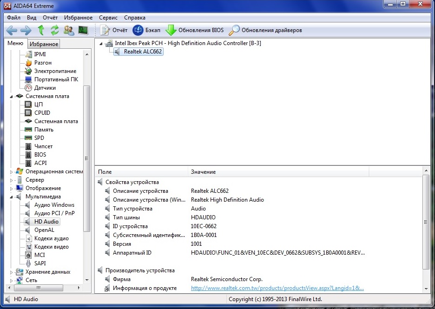The height and width of the screenshot is (309, 435).
Task: Open driver updates (Обновления драйверов)
Action: click(266, 30)
